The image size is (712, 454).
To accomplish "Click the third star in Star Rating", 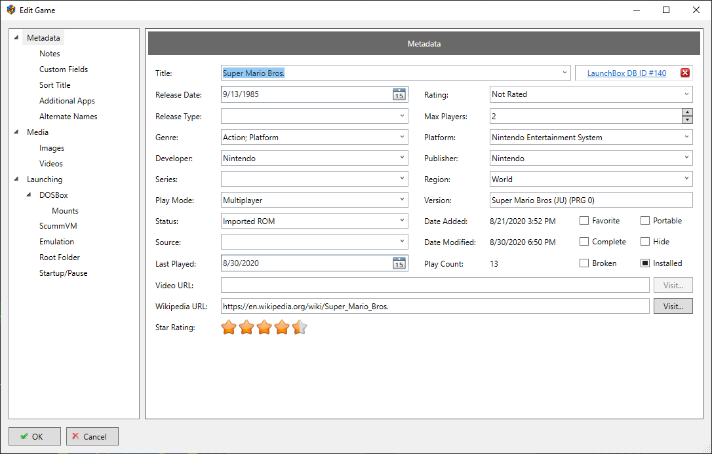I will (264, 327).
